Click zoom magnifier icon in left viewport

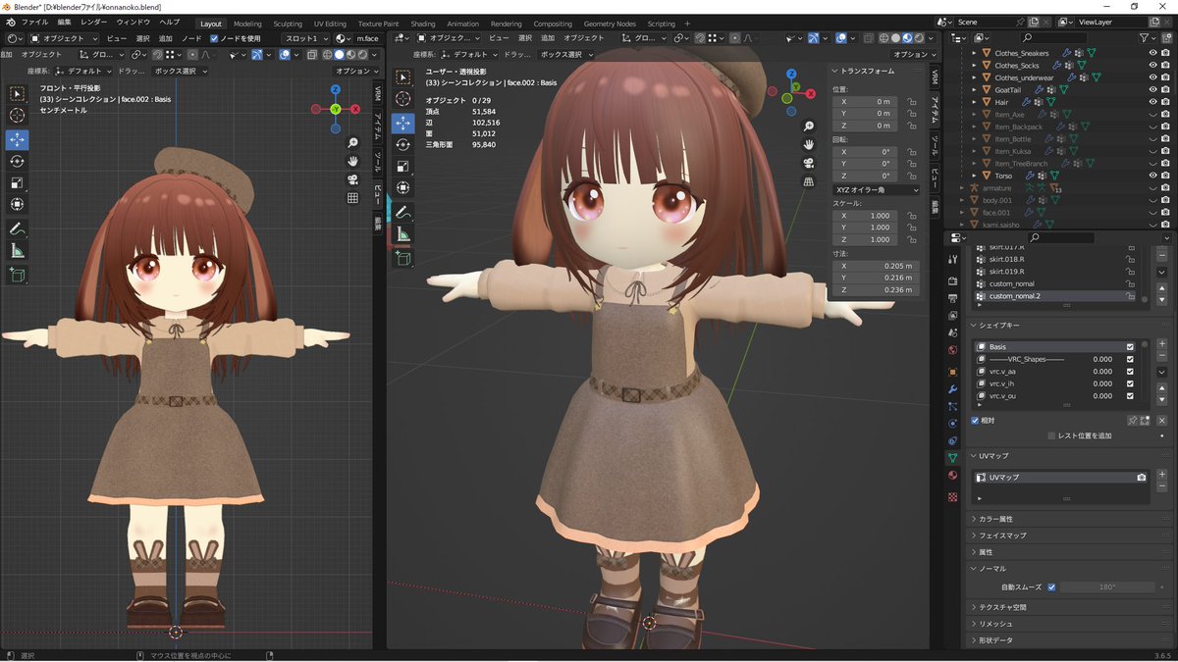click(x=352, y=142)
